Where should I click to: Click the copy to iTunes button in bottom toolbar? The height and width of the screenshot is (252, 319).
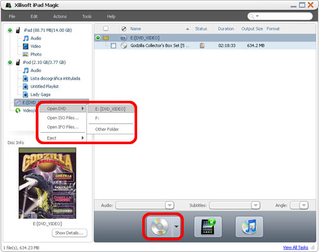249,226
